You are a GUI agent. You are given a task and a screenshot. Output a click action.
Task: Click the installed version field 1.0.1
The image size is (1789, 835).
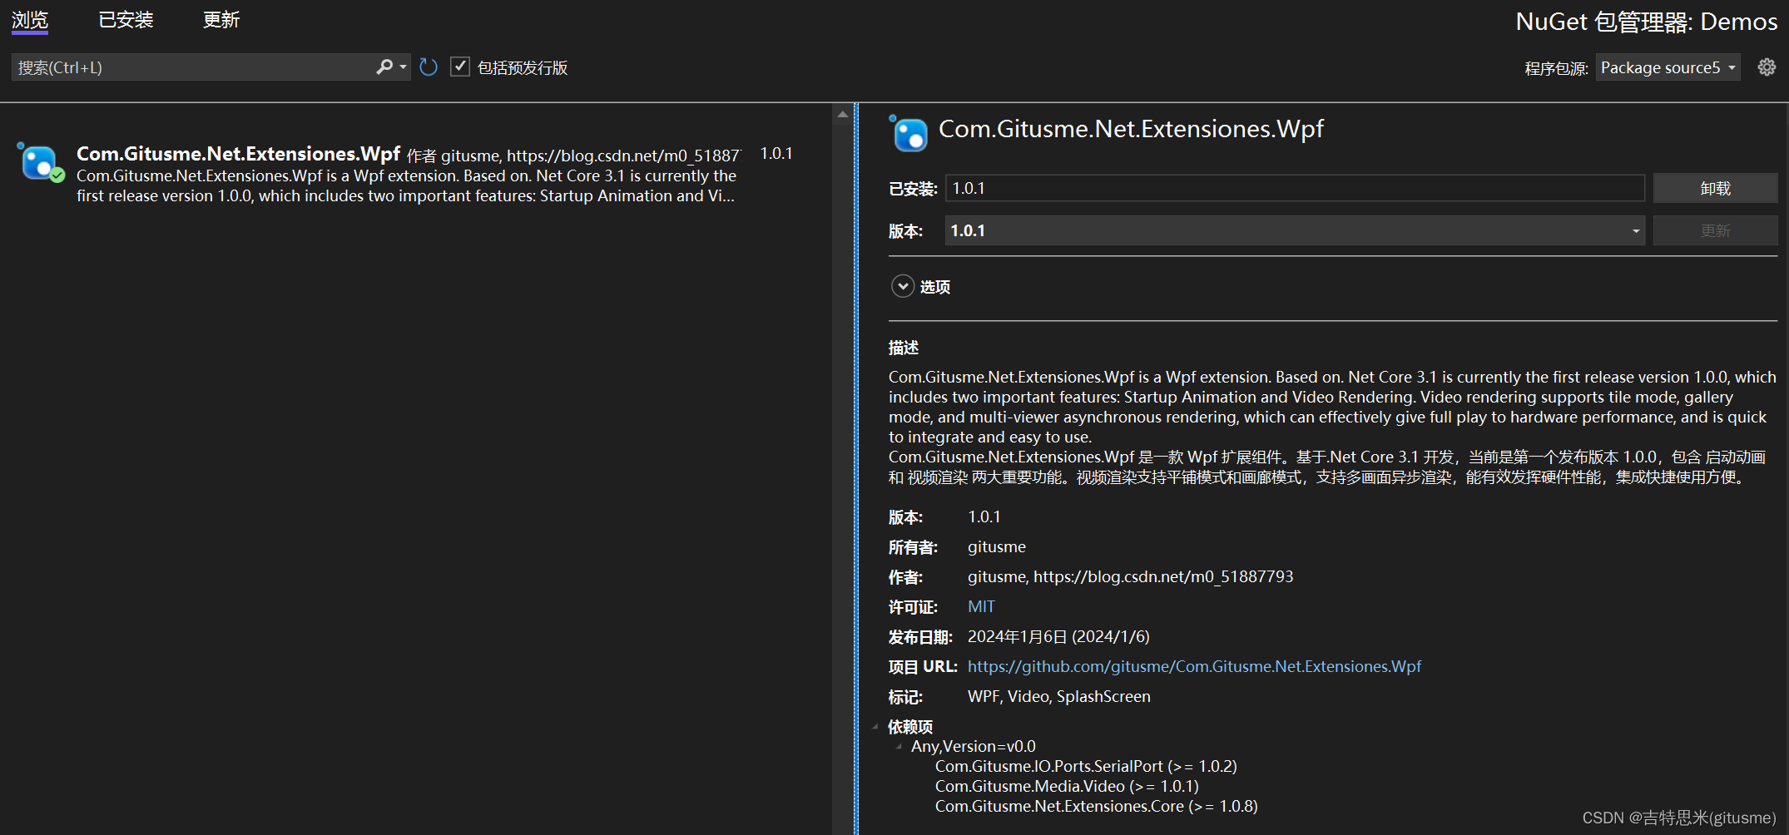coord(1295,188)
